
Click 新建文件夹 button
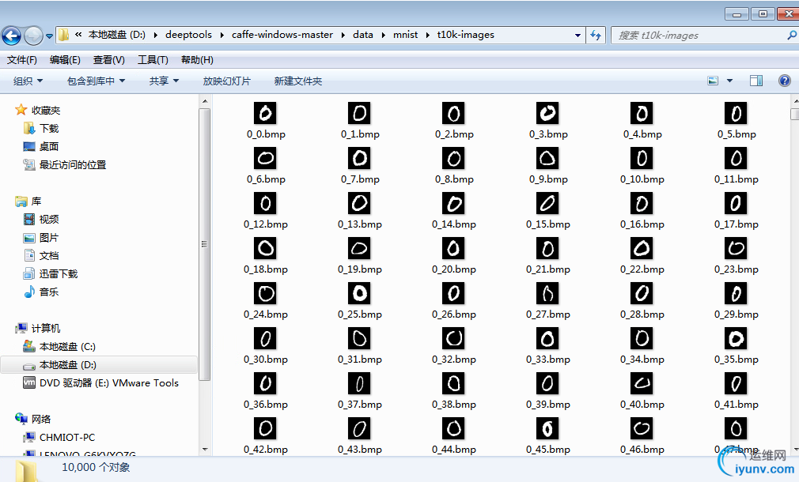click(x=298, y=81)
